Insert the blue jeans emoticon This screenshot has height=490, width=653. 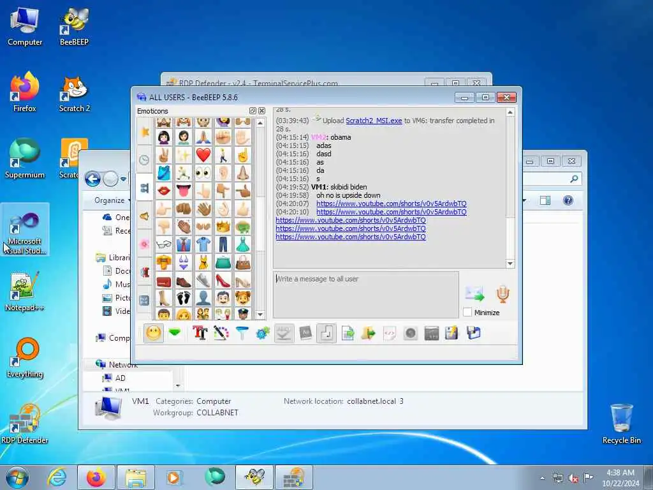[x=223, y=244]
